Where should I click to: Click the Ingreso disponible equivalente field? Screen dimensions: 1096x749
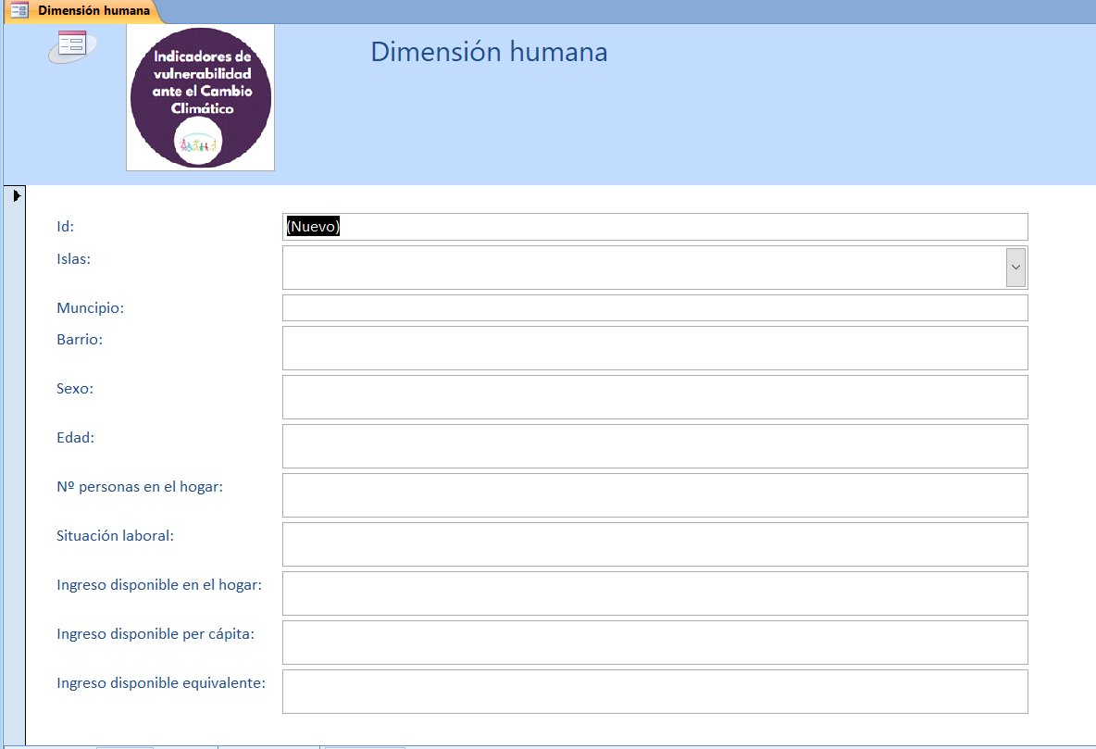coord(654,692)
